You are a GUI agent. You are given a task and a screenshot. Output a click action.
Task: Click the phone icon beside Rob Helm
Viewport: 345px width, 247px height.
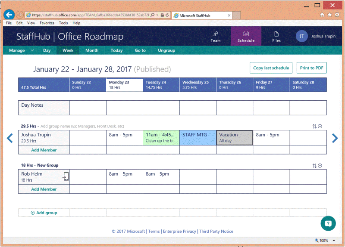pos(66,176)
